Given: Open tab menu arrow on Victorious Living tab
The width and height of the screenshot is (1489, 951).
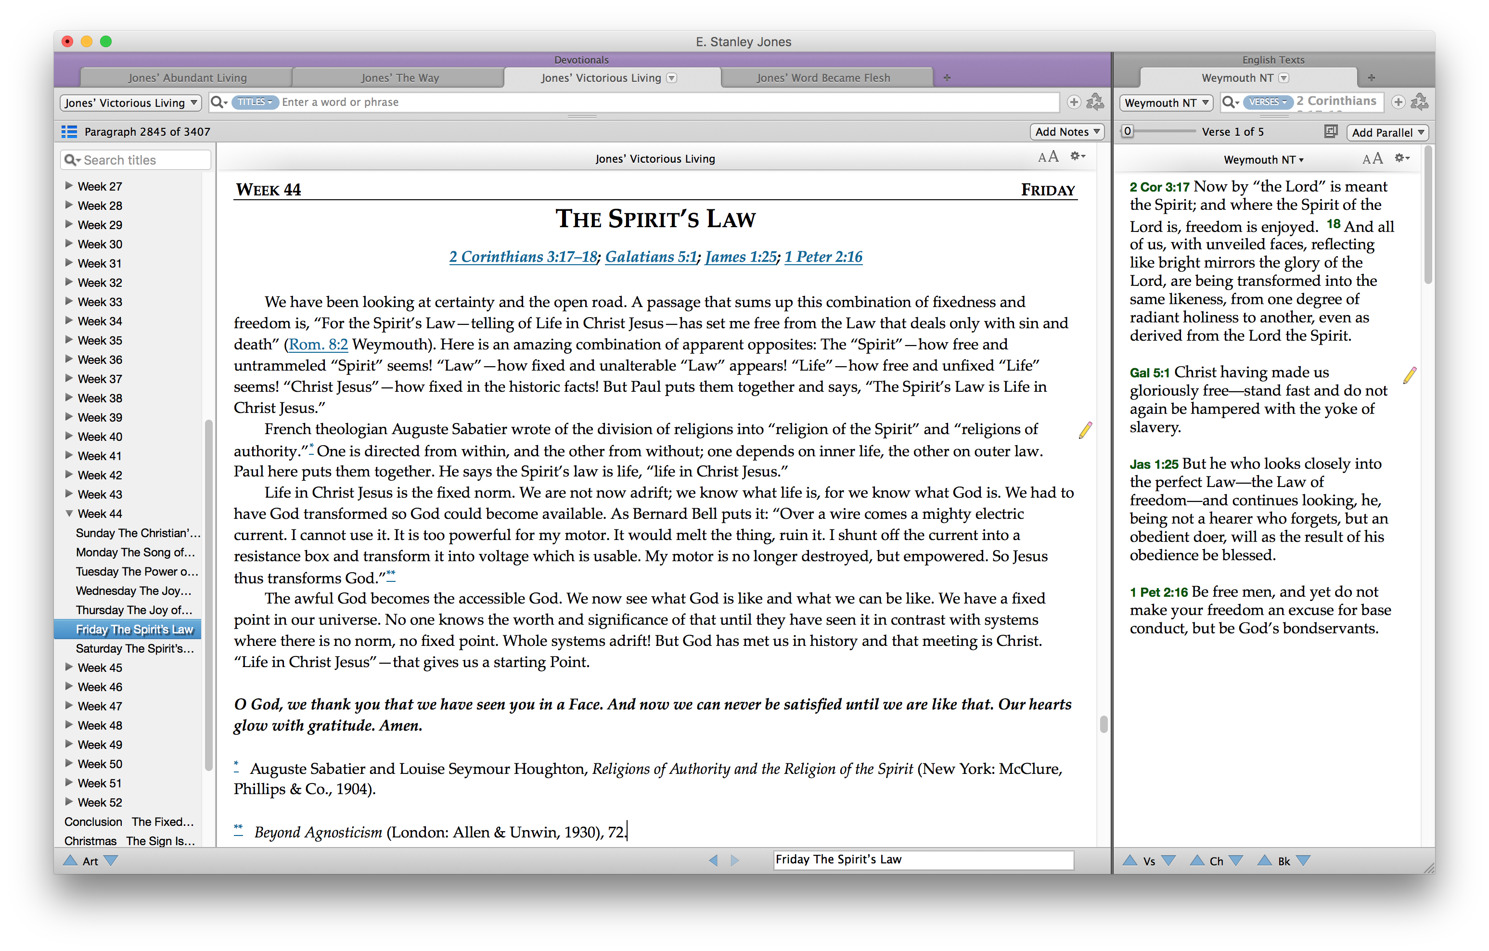Looking at the screenshot, I should click(x=671, y=78).
